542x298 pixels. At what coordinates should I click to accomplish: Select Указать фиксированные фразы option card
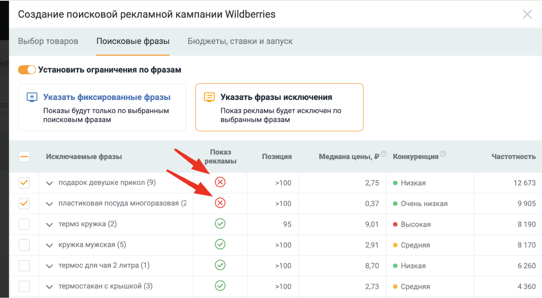click(102, 107)
